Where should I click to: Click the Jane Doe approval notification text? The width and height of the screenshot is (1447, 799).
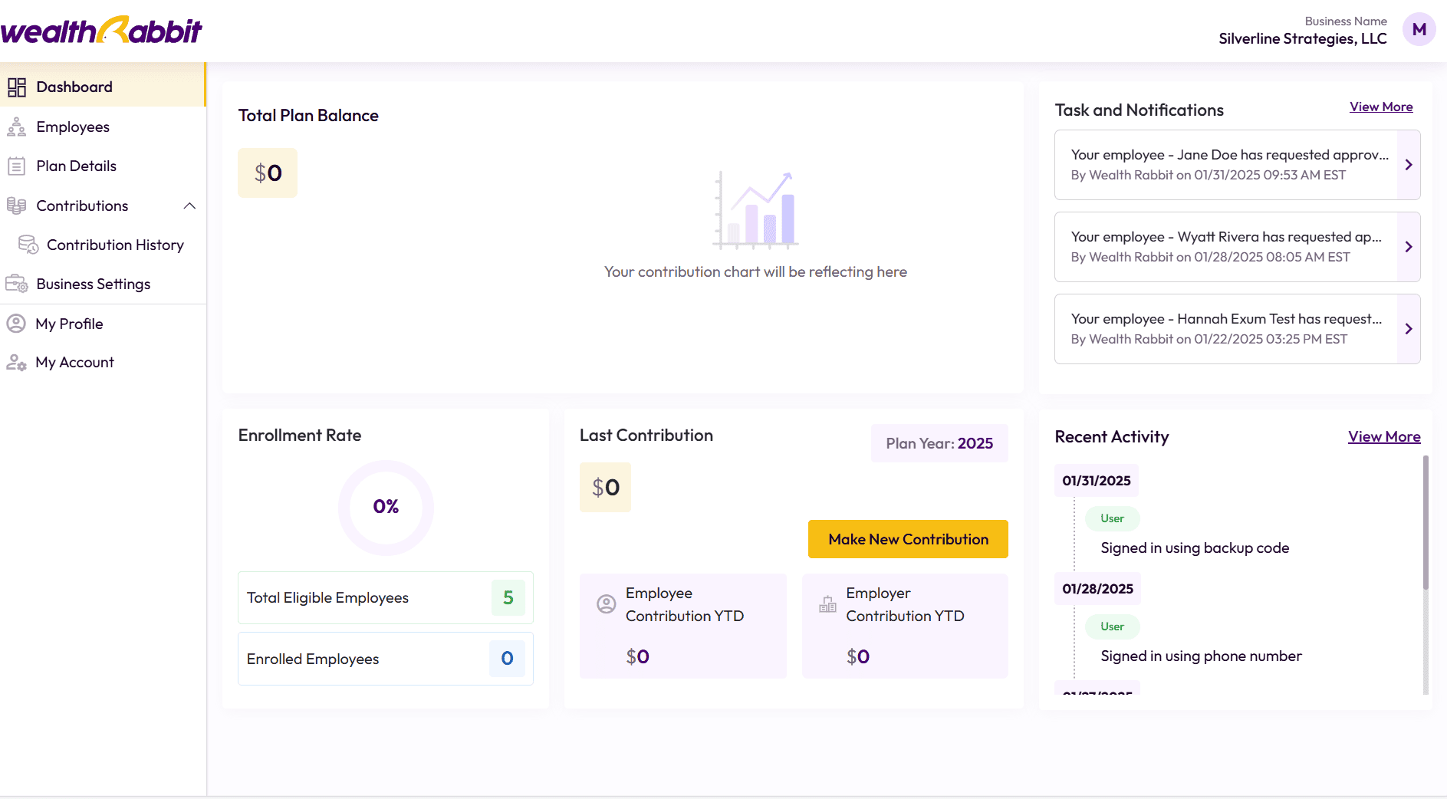coord(1229,155)
